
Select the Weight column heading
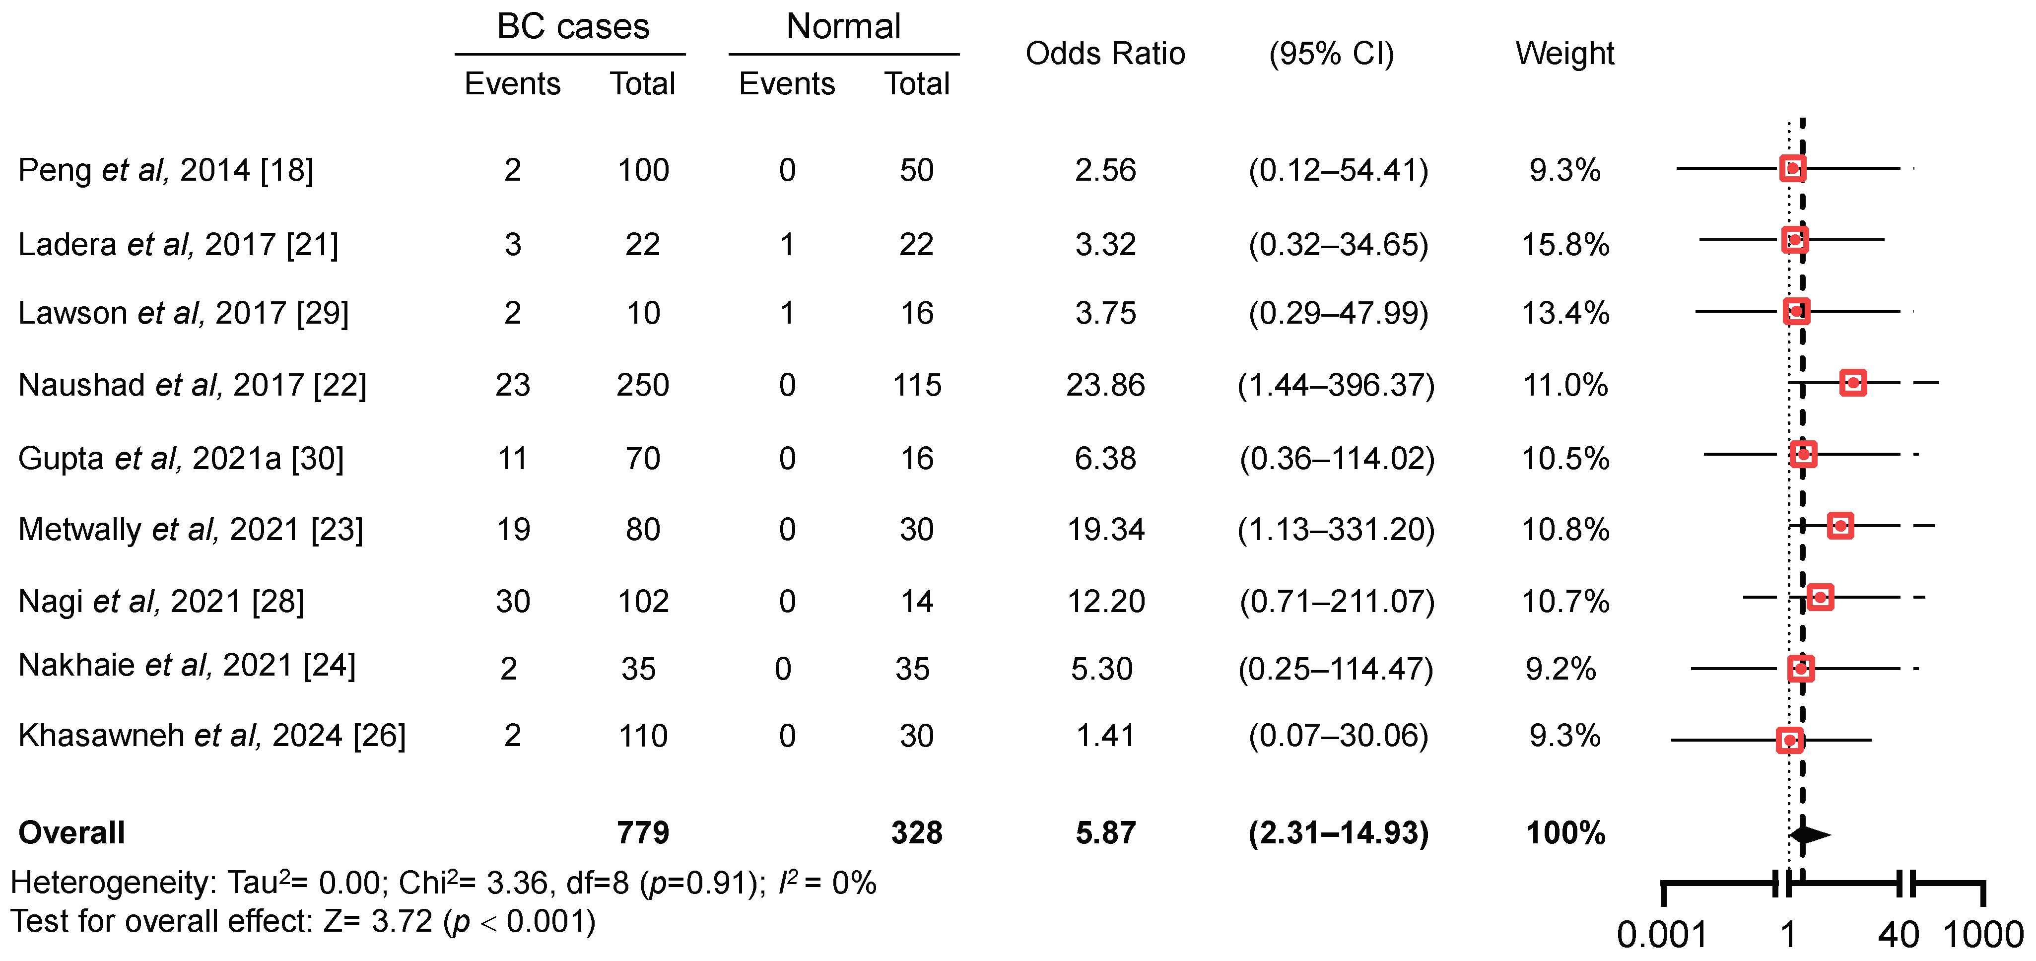pos(1564,54)
